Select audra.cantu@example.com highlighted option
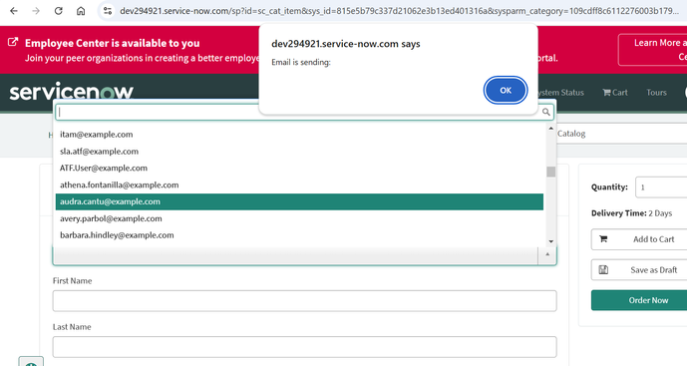687x366 pixels. point(299,201)
